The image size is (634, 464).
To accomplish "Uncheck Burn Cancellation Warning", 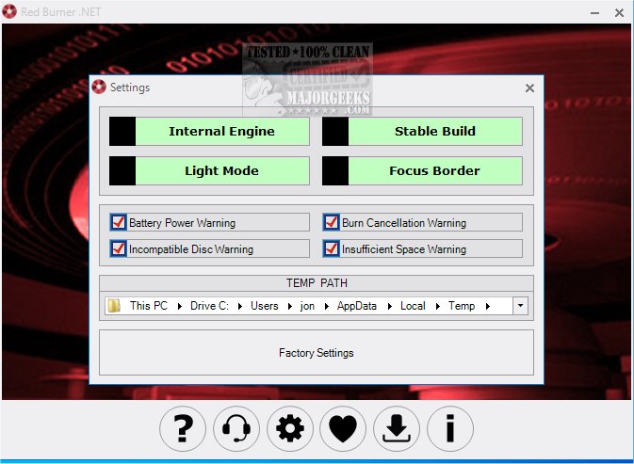I will point(332,222).
